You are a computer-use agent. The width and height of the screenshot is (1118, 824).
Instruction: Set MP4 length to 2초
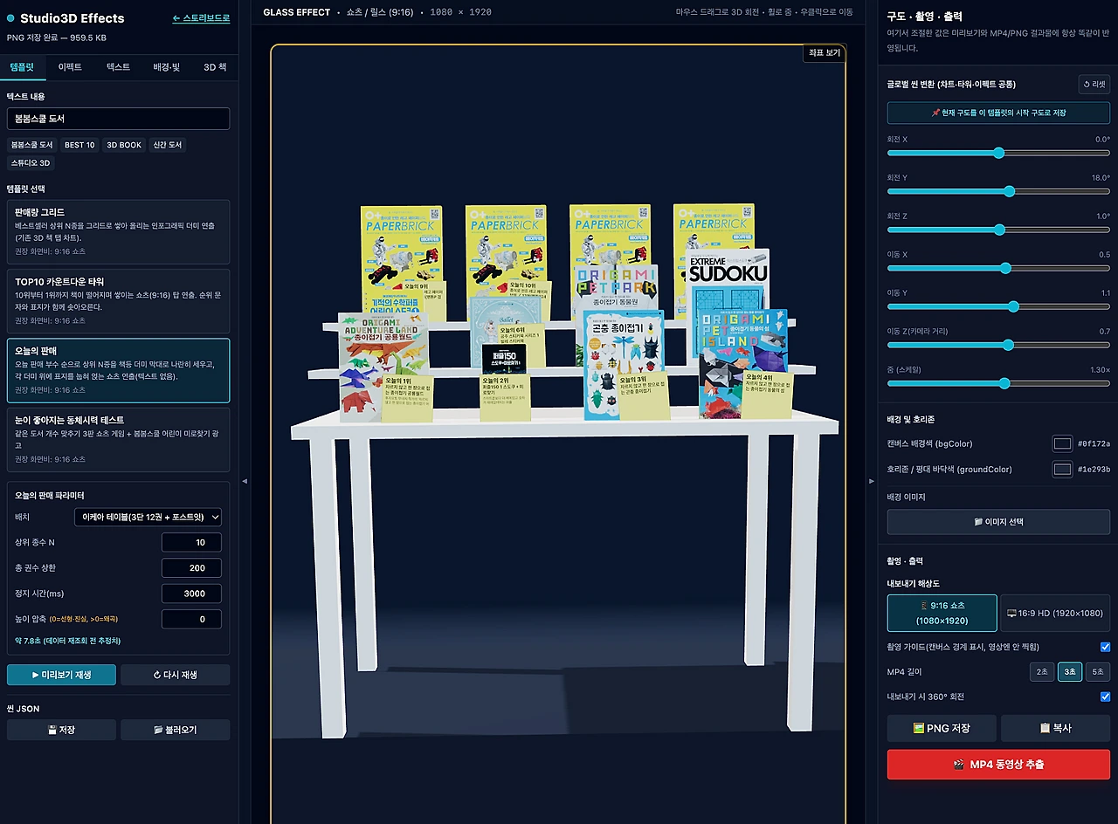pyautogui.click(x=1042, y=672)
